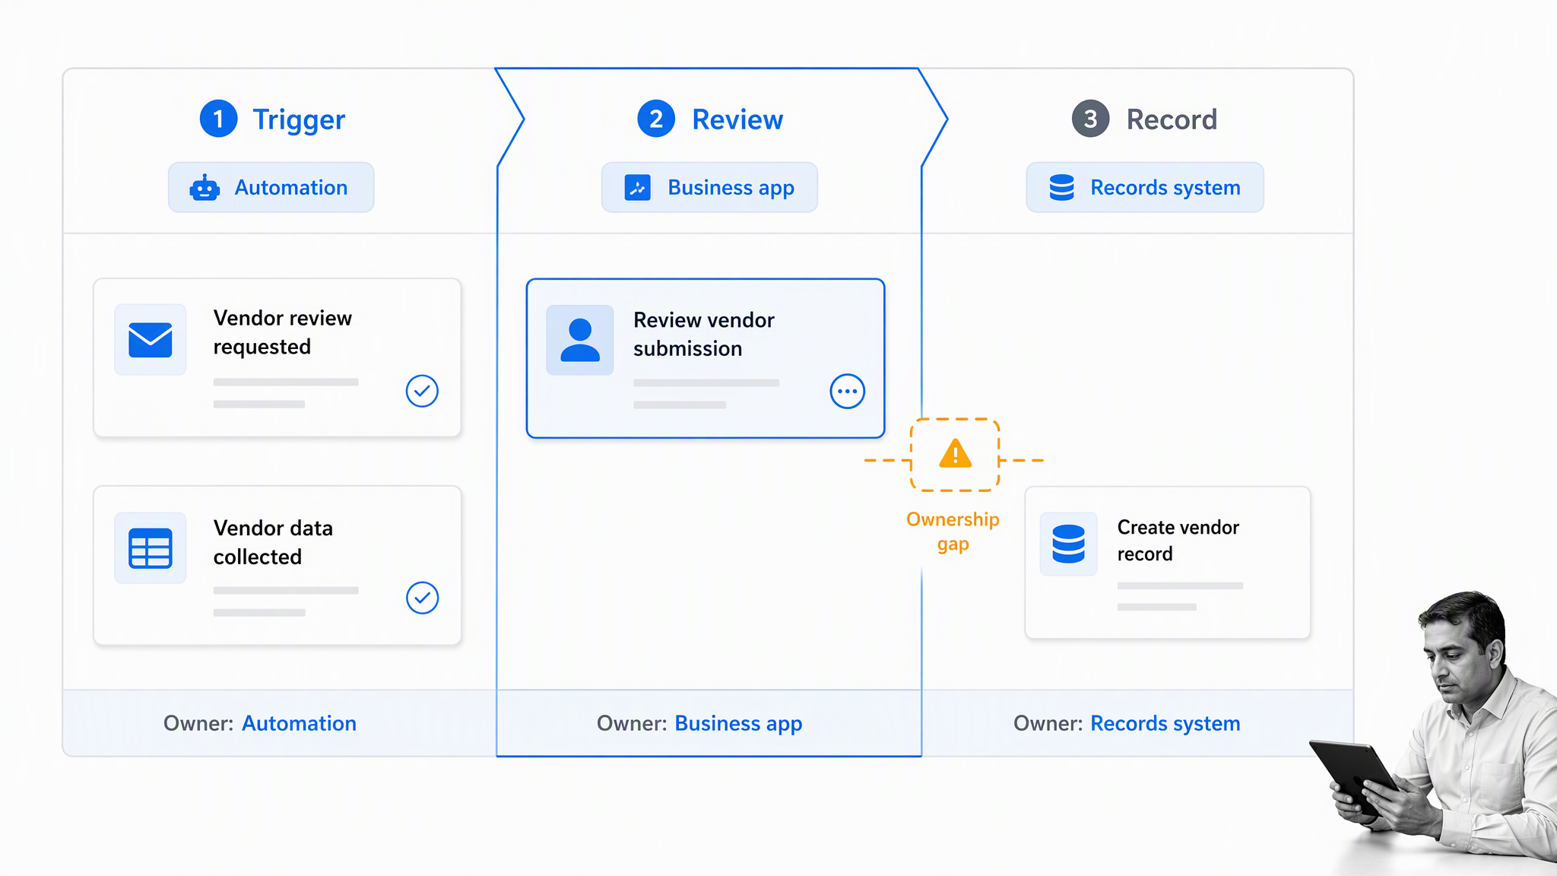Open the Automation owner link

pyautogui.click(x=299, y=723)
